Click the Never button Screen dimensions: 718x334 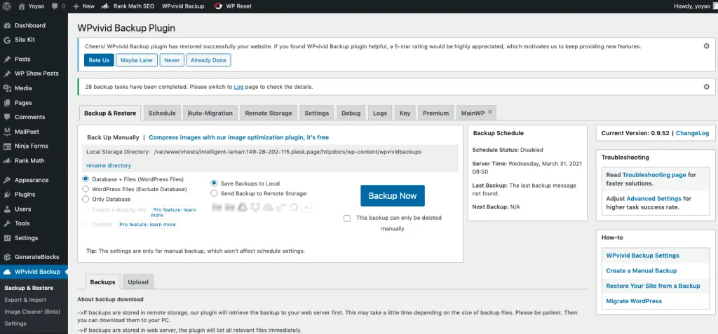click(172, 60)
